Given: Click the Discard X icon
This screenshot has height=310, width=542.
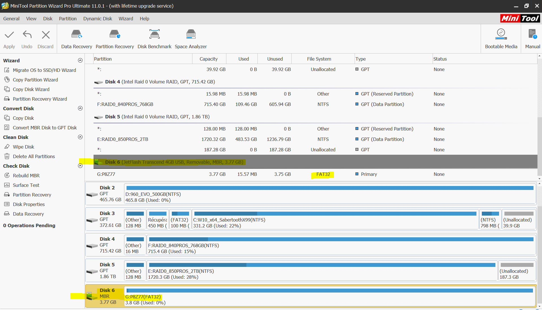Looking at the screenshot, I should pyautogui.click(x=45, y=35).
